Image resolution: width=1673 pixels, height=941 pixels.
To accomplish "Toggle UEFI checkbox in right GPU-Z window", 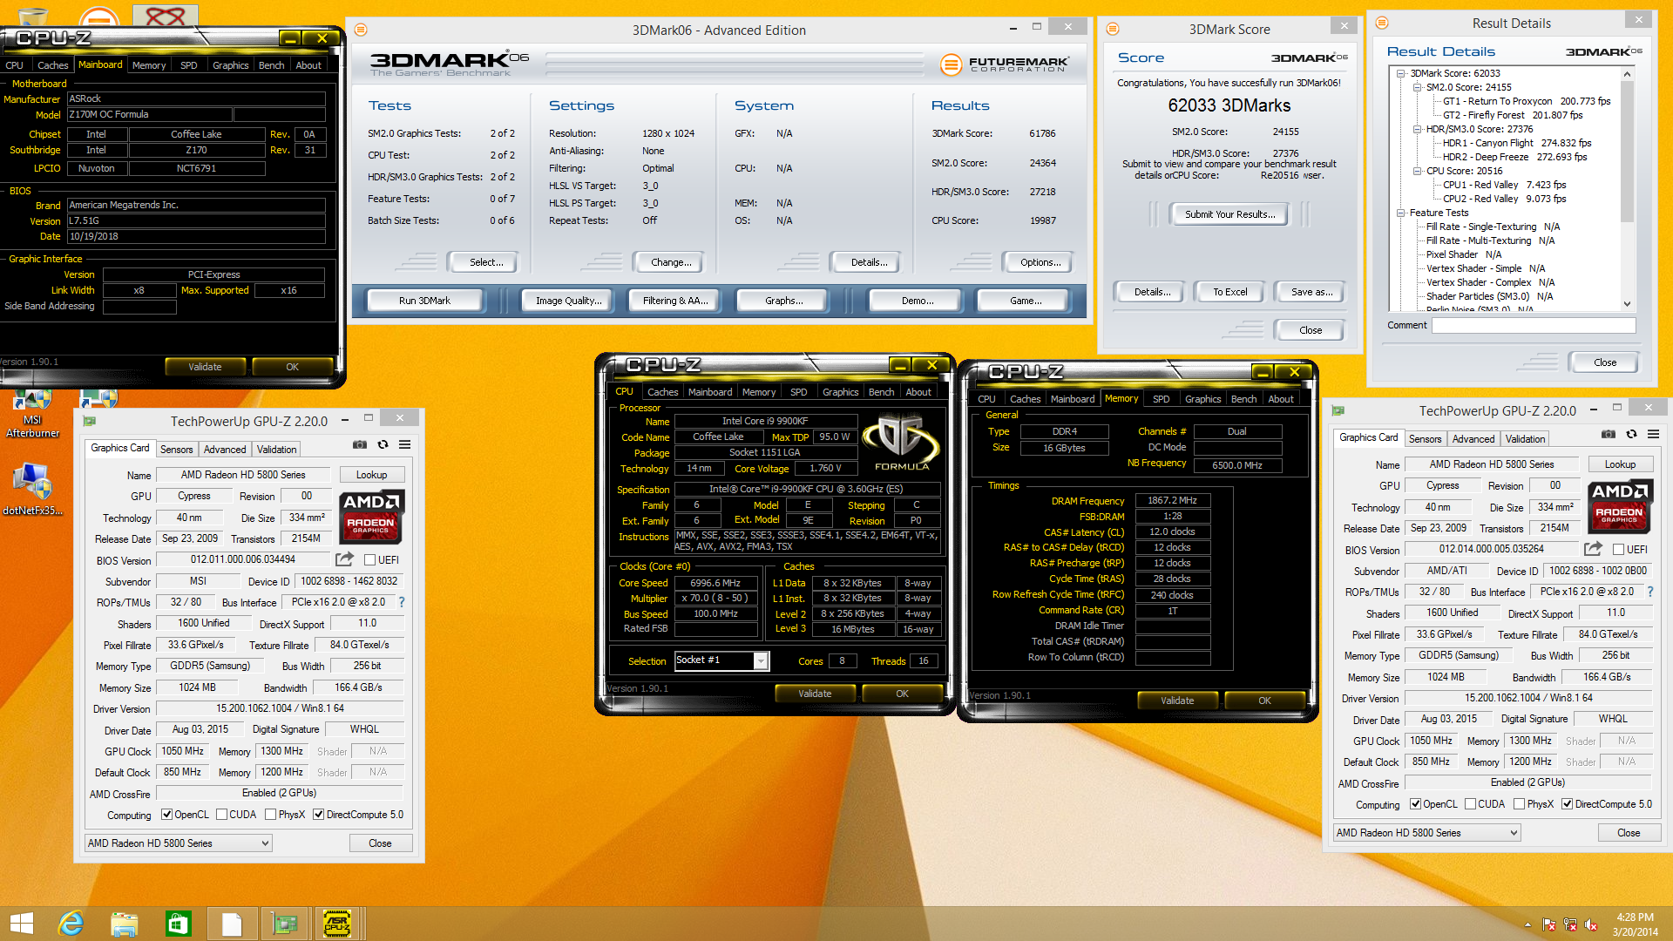I will click(1618, 550).
